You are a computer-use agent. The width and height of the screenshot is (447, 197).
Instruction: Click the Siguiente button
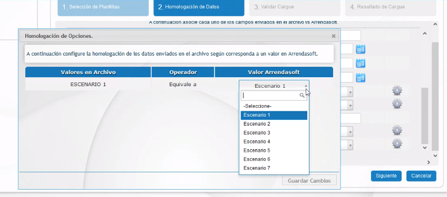pos(386,176)
